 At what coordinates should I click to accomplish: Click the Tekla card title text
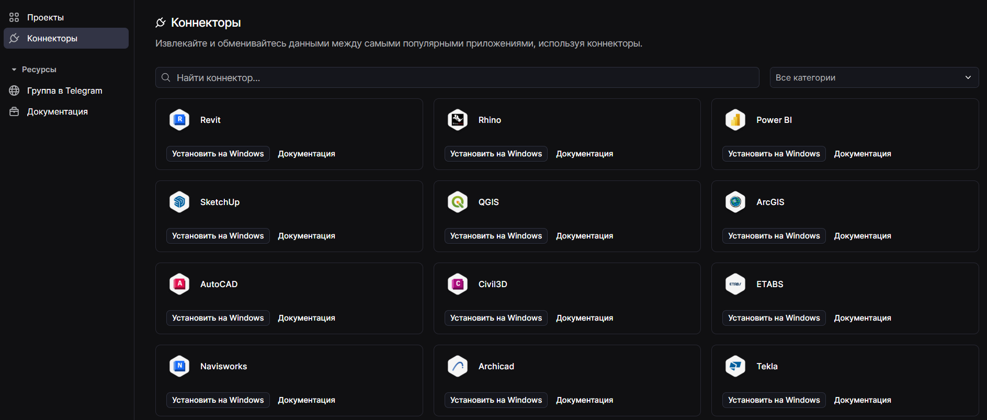(767, 366)
